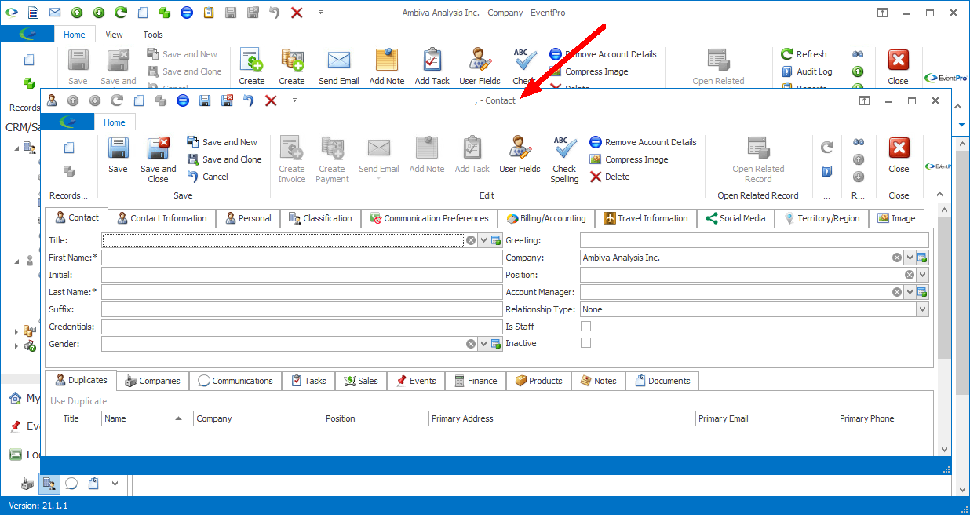
Task: Open User Fields in Contact window ribbon
Action: coord(520,155)
